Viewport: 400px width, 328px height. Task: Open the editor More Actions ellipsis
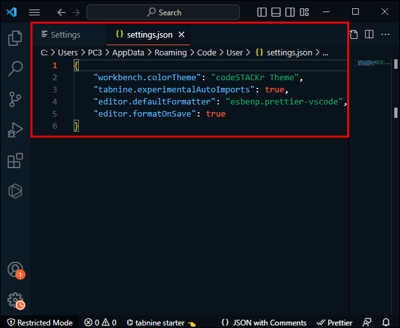pyautogui.click(x=385, y=34)
